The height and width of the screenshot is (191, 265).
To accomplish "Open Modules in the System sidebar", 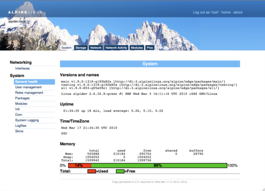I will pos(21,104).
